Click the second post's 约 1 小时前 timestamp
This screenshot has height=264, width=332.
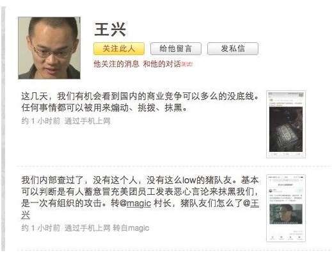41,228
